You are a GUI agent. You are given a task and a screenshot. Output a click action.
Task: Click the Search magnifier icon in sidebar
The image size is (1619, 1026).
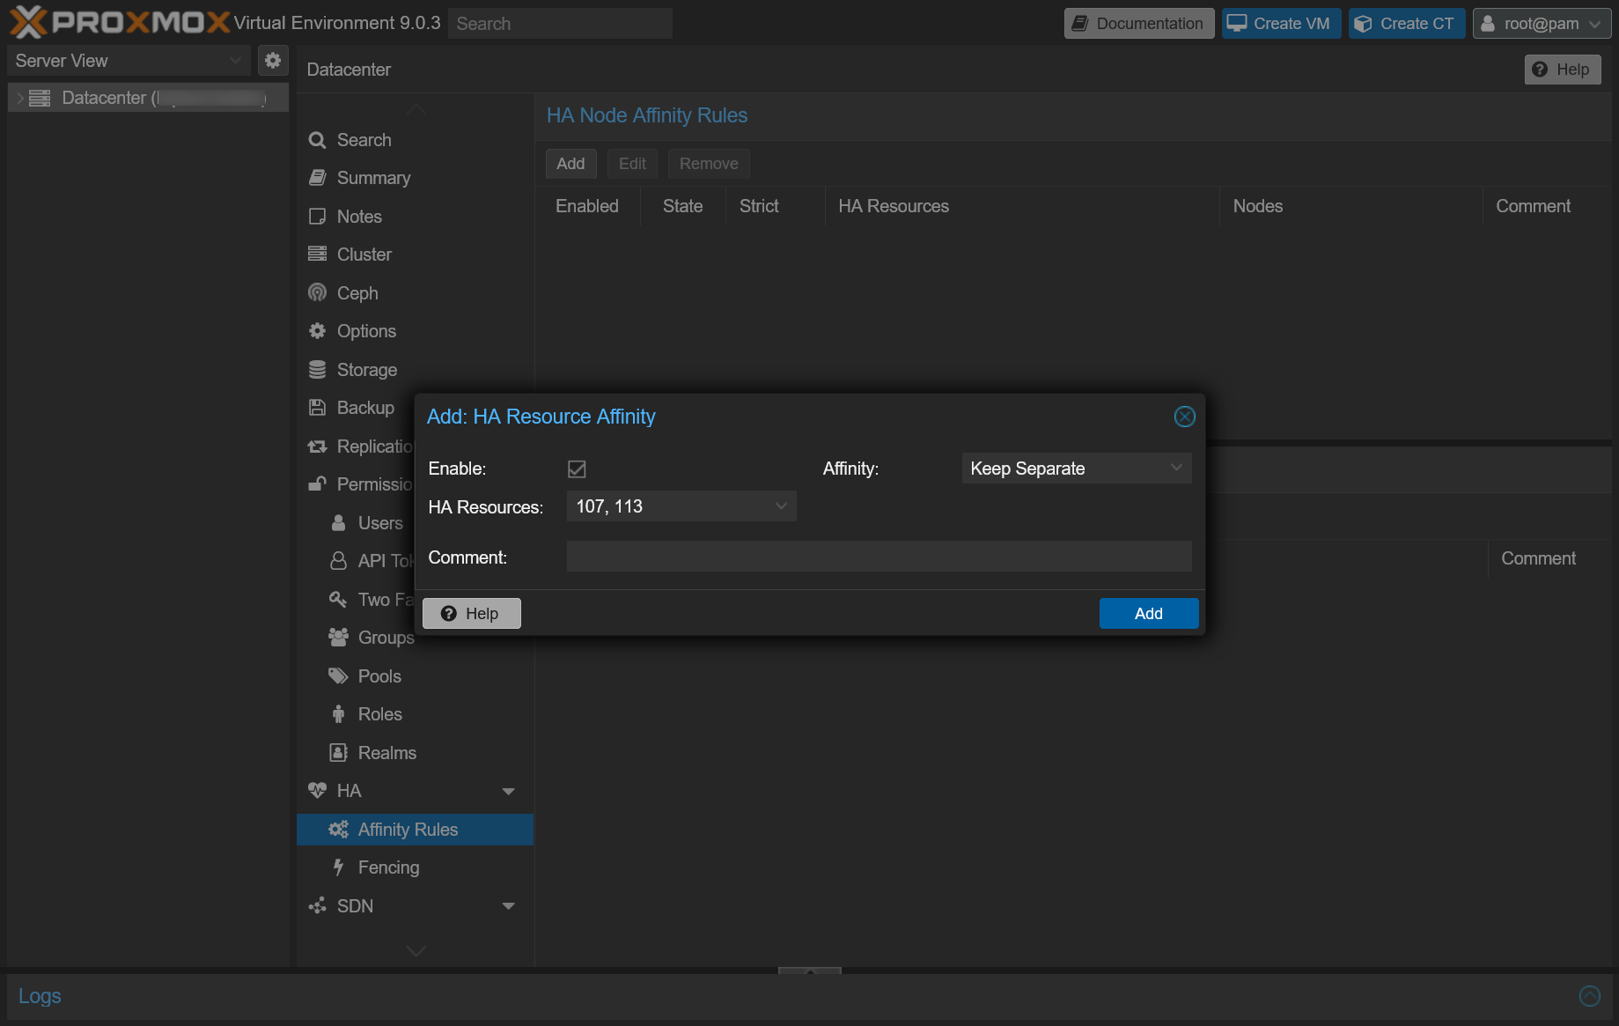click(317, 140)
